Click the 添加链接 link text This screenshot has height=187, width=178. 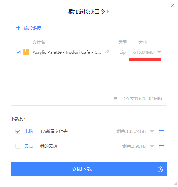(x=32, y=28)
